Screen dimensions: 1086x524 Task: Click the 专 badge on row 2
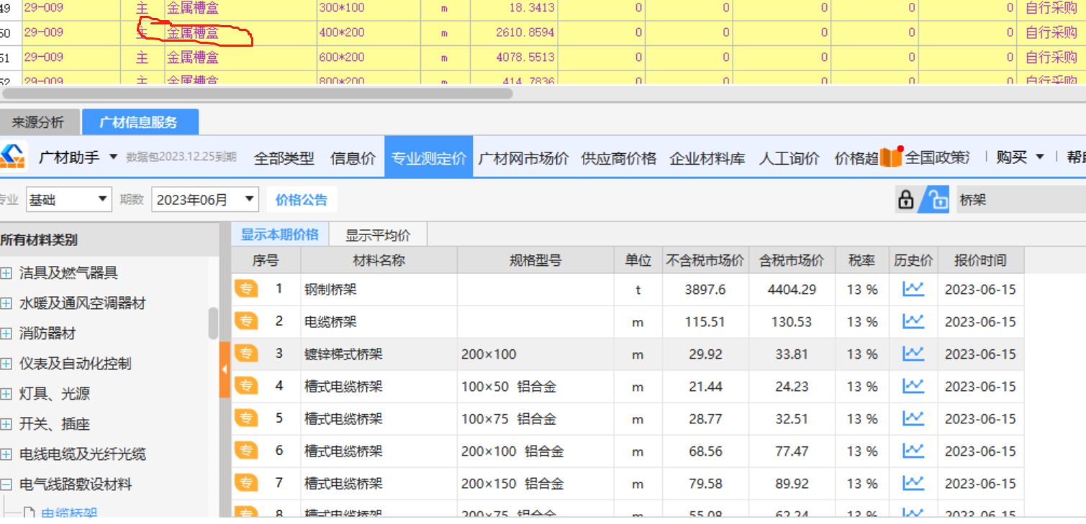(246, 321)
